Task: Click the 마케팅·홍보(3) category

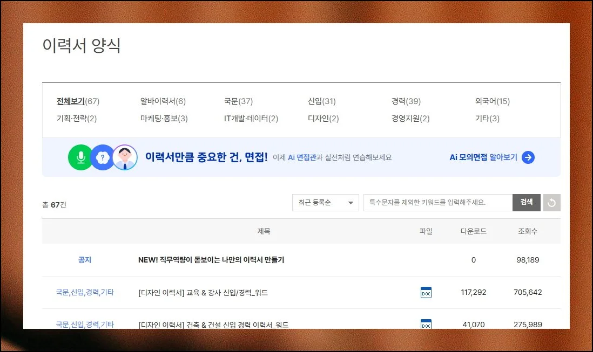Action: [164, 119]
